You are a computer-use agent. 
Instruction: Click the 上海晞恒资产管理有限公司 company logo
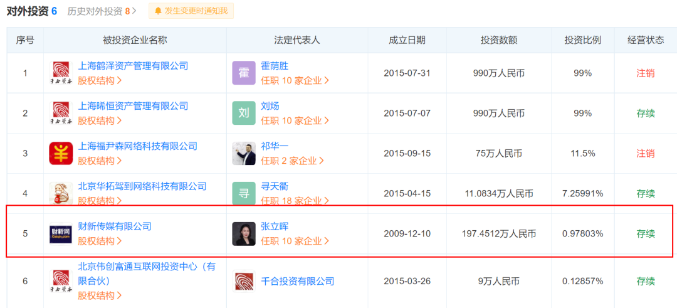pyautogui.click(x=61, y=113)
